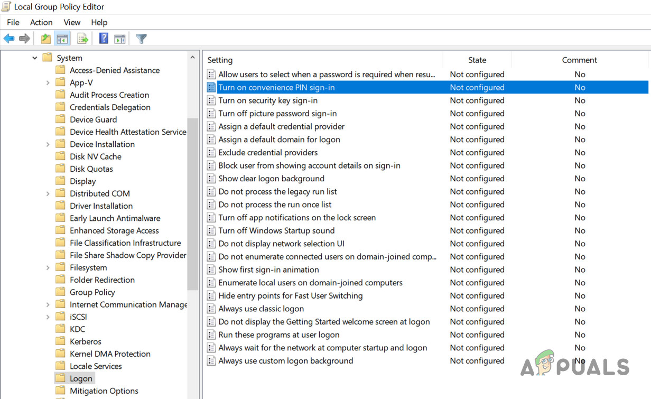Collapse the System node in the tree
The image size is (651, 399).
(x=35, y=58)
